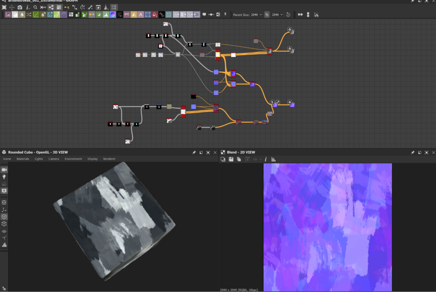Open the yellow connection link mode dropdown
Image resolution: width=436 pixels, height=292 pixels.
67,7
